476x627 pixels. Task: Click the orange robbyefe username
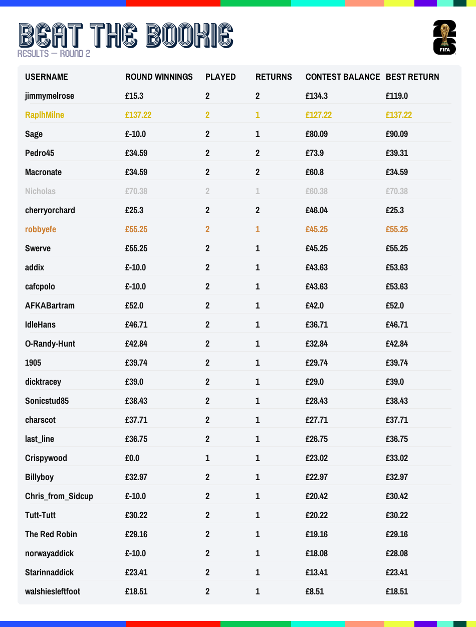pos(41,229)
